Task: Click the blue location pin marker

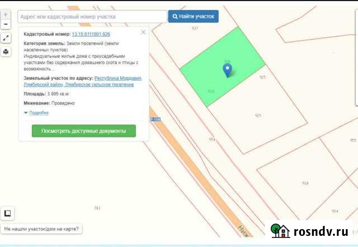Action: 227,70
